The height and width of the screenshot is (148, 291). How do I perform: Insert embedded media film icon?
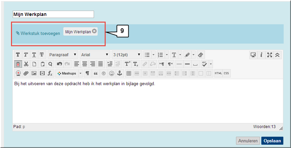42,74
